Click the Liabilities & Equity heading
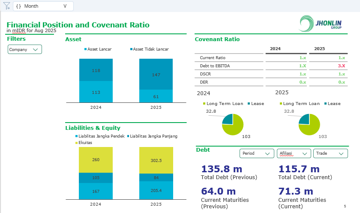The height and width of the screenshot is (213, 360). pos(93,128)
